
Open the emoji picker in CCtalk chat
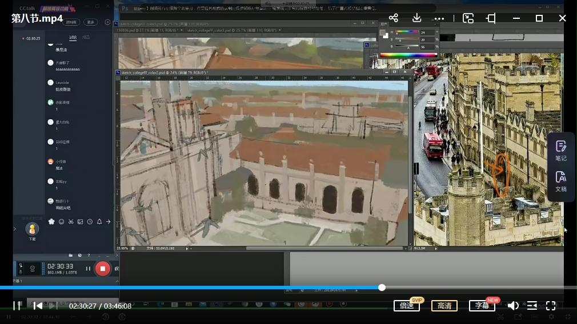(62, 221)
